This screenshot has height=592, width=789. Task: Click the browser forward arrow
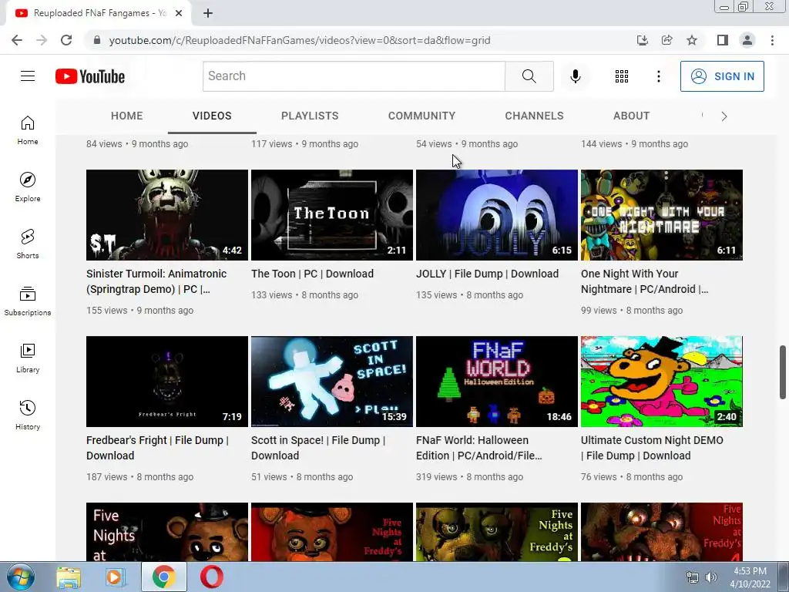42,40
